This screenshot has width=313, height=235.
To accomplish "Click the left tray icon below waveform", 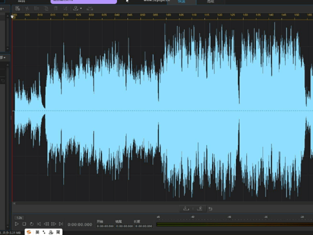I will click(186, 208).
